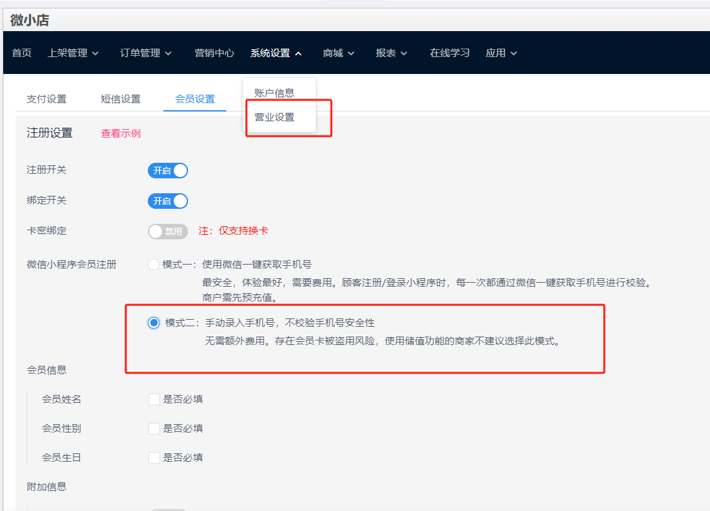This screenshot has height=511, width=710.
Task: Open 在线学习 in the navigation bar
Action: pos(449,53)
